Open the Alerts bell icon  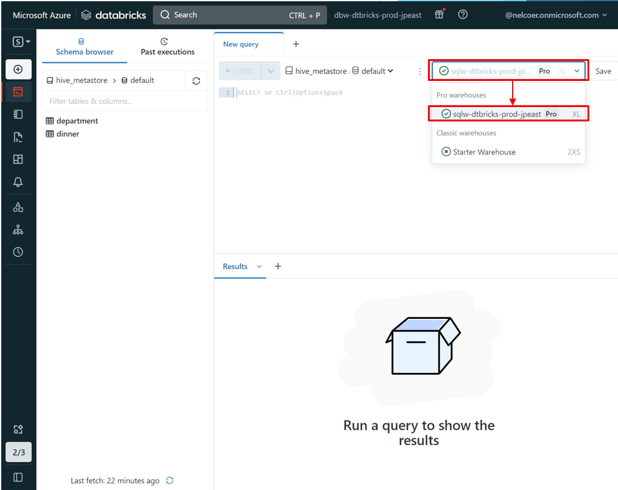point(18,182)
